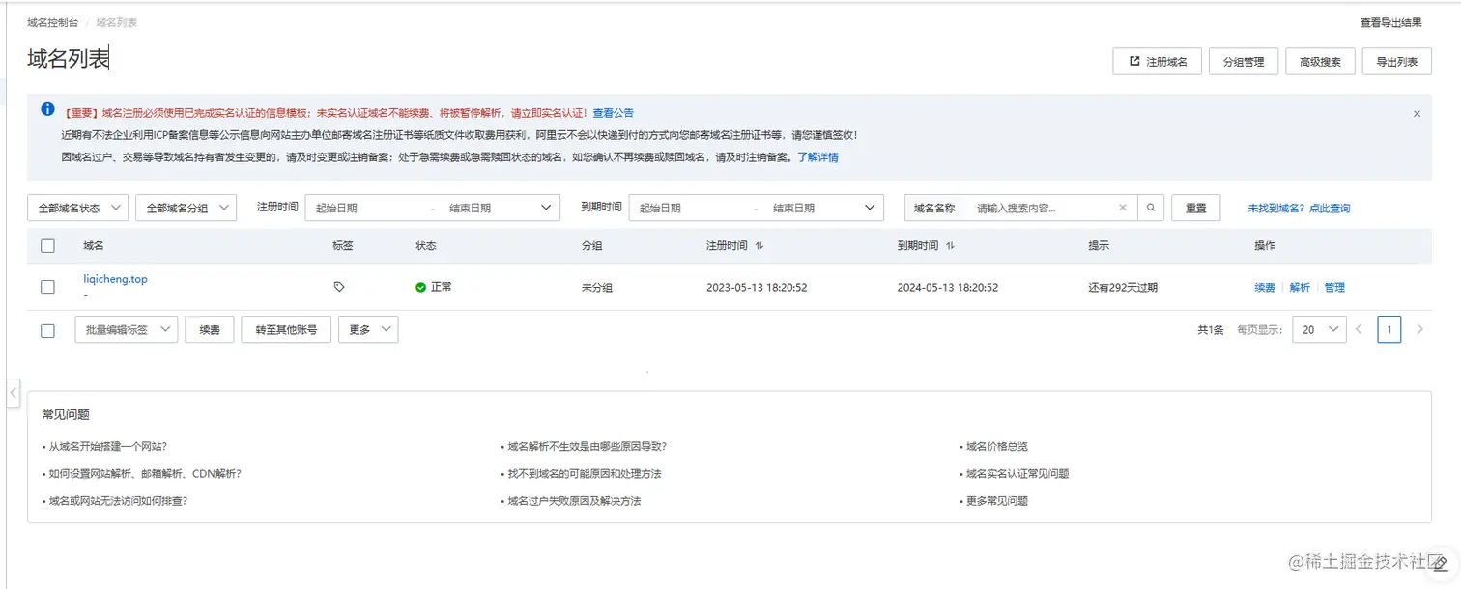
Task: Clear the domain search field
Action: click(x=1123, y=208)
